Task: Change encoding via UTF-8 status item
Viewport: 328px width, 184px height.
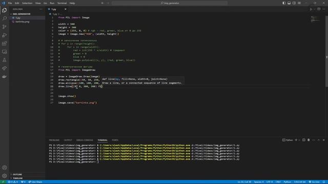Action: tap(270, 182)
